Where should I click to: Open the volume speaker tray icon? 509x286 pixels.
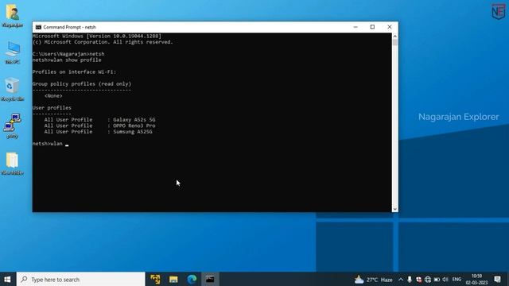coord(445,280)
